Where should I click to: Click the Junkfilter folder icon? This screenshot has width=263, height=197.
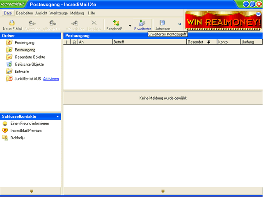click(9, 78)
